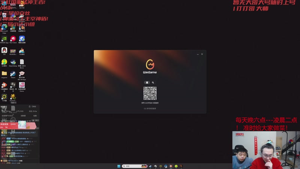Open Bits & Bops pig icon shortcut

(x=22, y=75)
